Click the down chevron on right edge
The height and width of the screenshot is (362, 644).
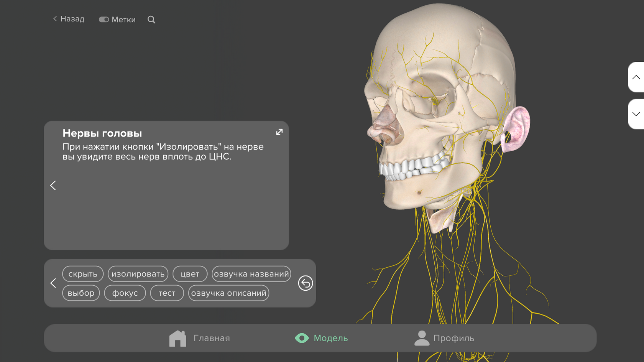pos(636,114)
